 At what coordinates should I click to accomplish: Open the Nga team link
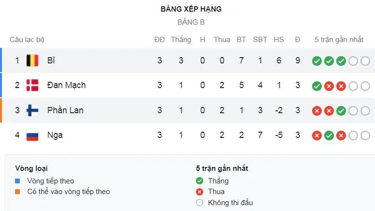click(55, 135)
